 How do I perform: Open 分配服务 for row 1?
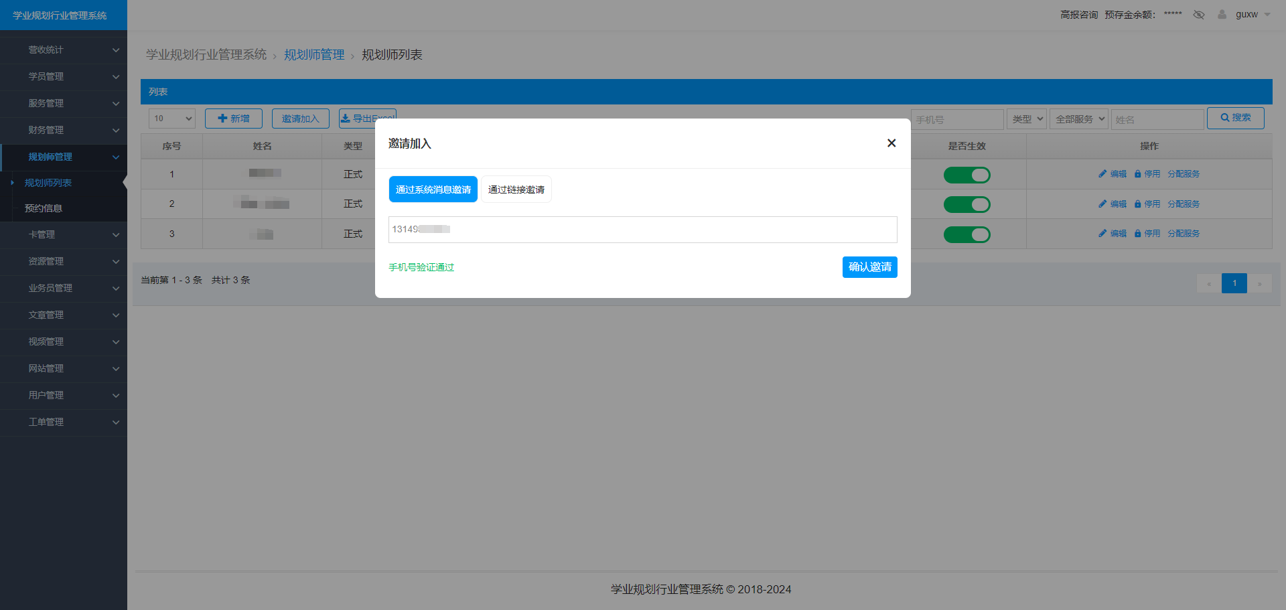coord(1183,173)
